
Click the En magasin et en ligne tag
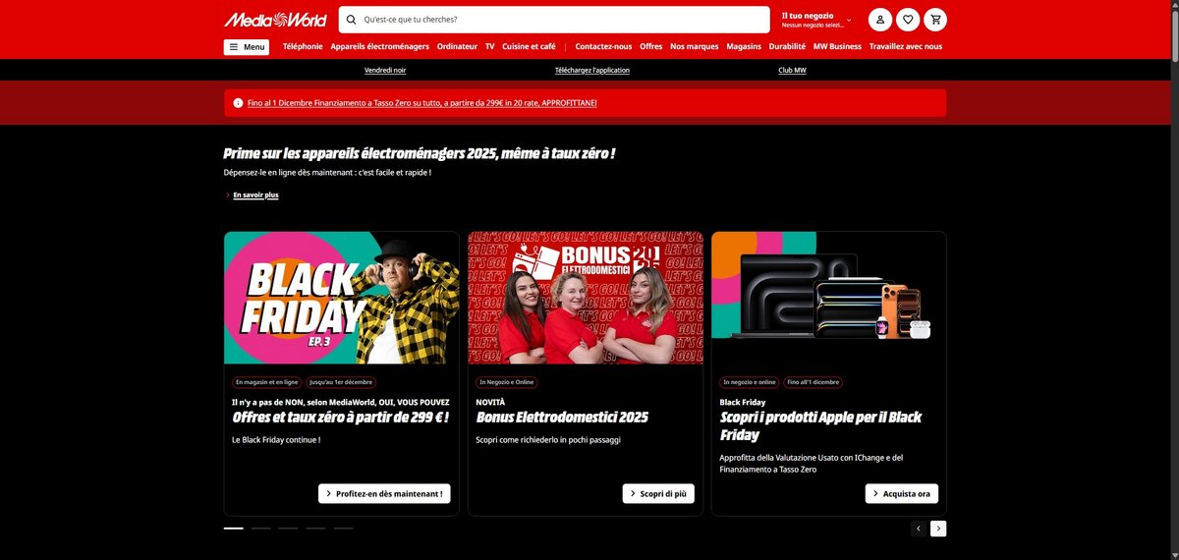point(267,382)
